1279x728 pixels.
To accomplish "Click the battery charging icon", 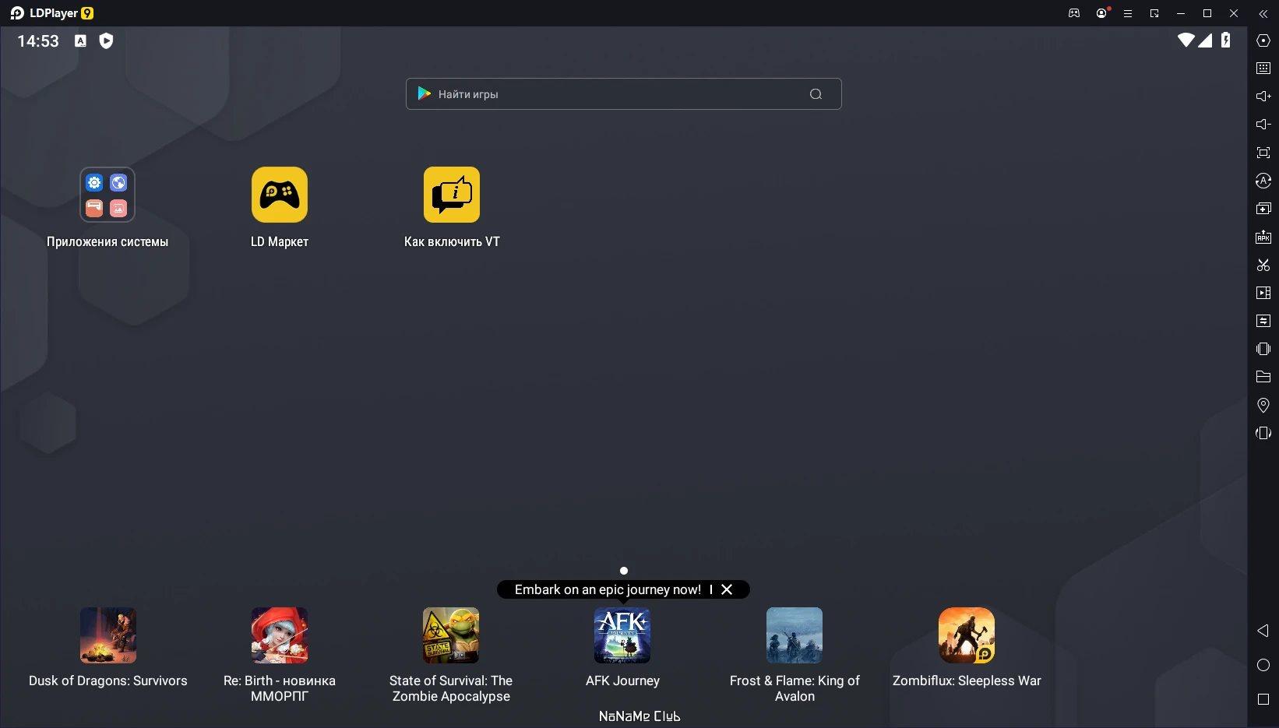I will coord(1226,40).
